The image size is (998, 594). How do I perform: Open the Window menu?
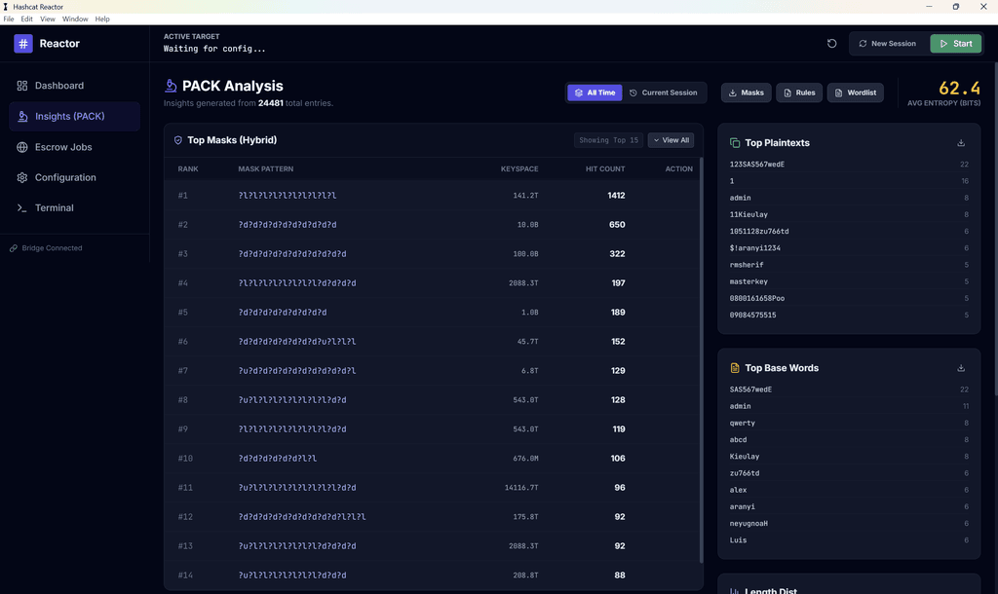(75, 19)
